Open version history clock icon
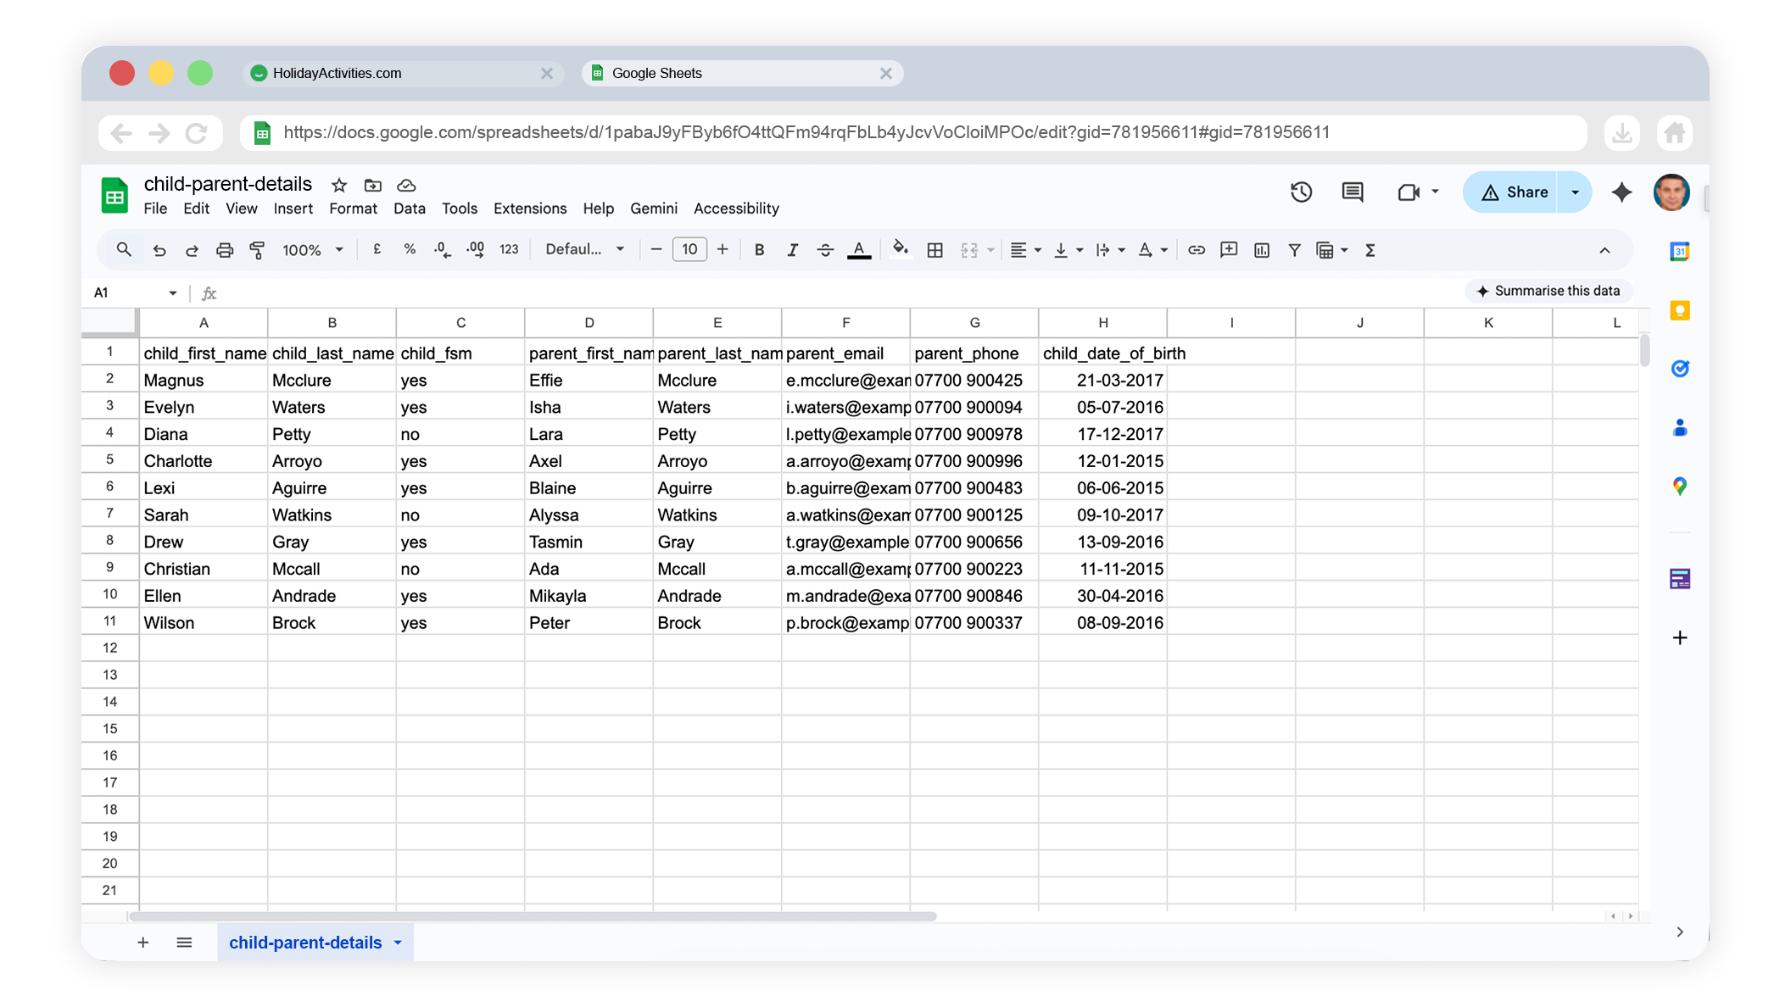Image resolution: width=1791 pixels, height=1007 pixels. [1301, 192]
